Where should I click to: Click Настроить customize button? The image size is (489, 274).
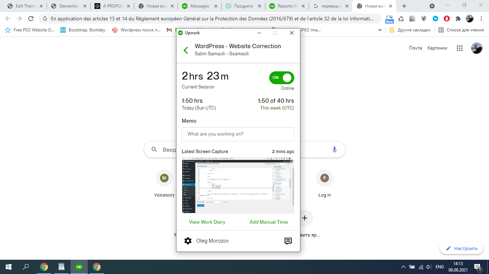pyautogui.click(x=462, y=248)
